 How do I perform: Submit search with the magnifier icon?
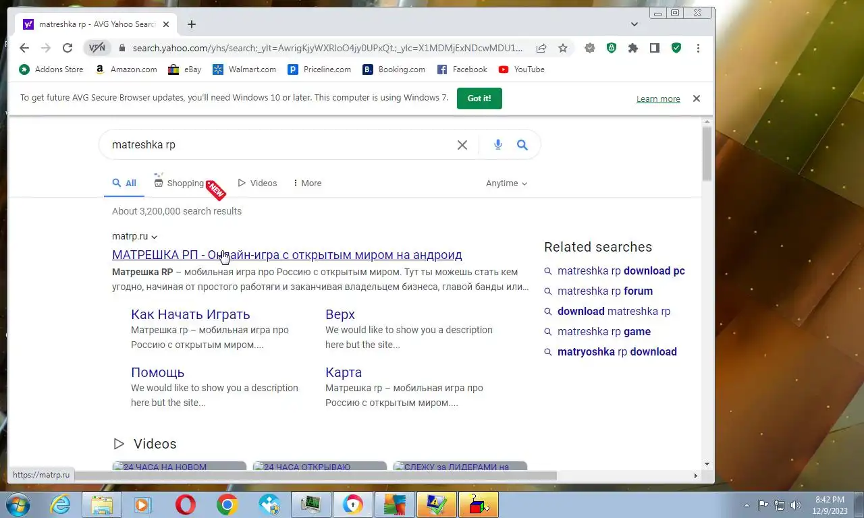tap(522, 144)
